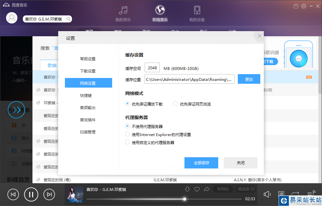Change the playback loop mode icon
The width and height of the screenshot is (322, 206).
[295, 194]
